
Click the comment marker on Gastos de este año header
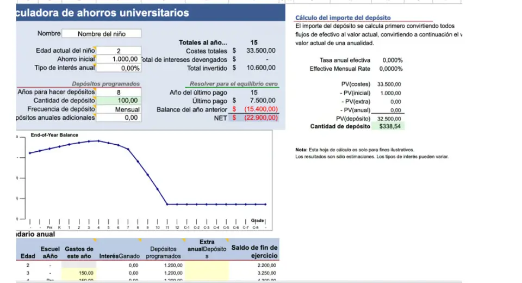(x=95, y=240)
